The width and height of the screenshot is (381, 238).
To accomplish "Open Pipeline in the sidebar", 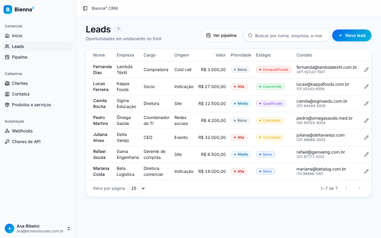I will [38, 57].
